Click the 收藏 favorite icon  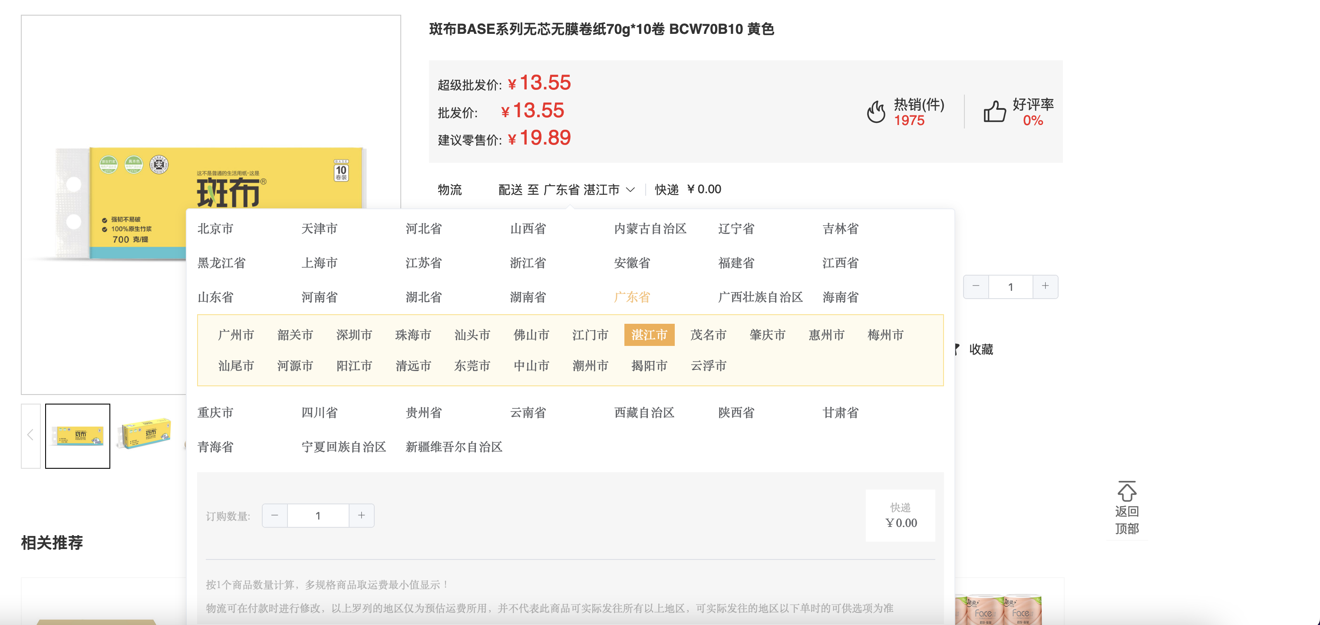[957, 349]
